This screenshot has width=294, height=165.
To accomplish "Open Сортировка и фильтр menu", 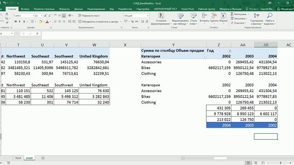I will [x=256, y=19].
